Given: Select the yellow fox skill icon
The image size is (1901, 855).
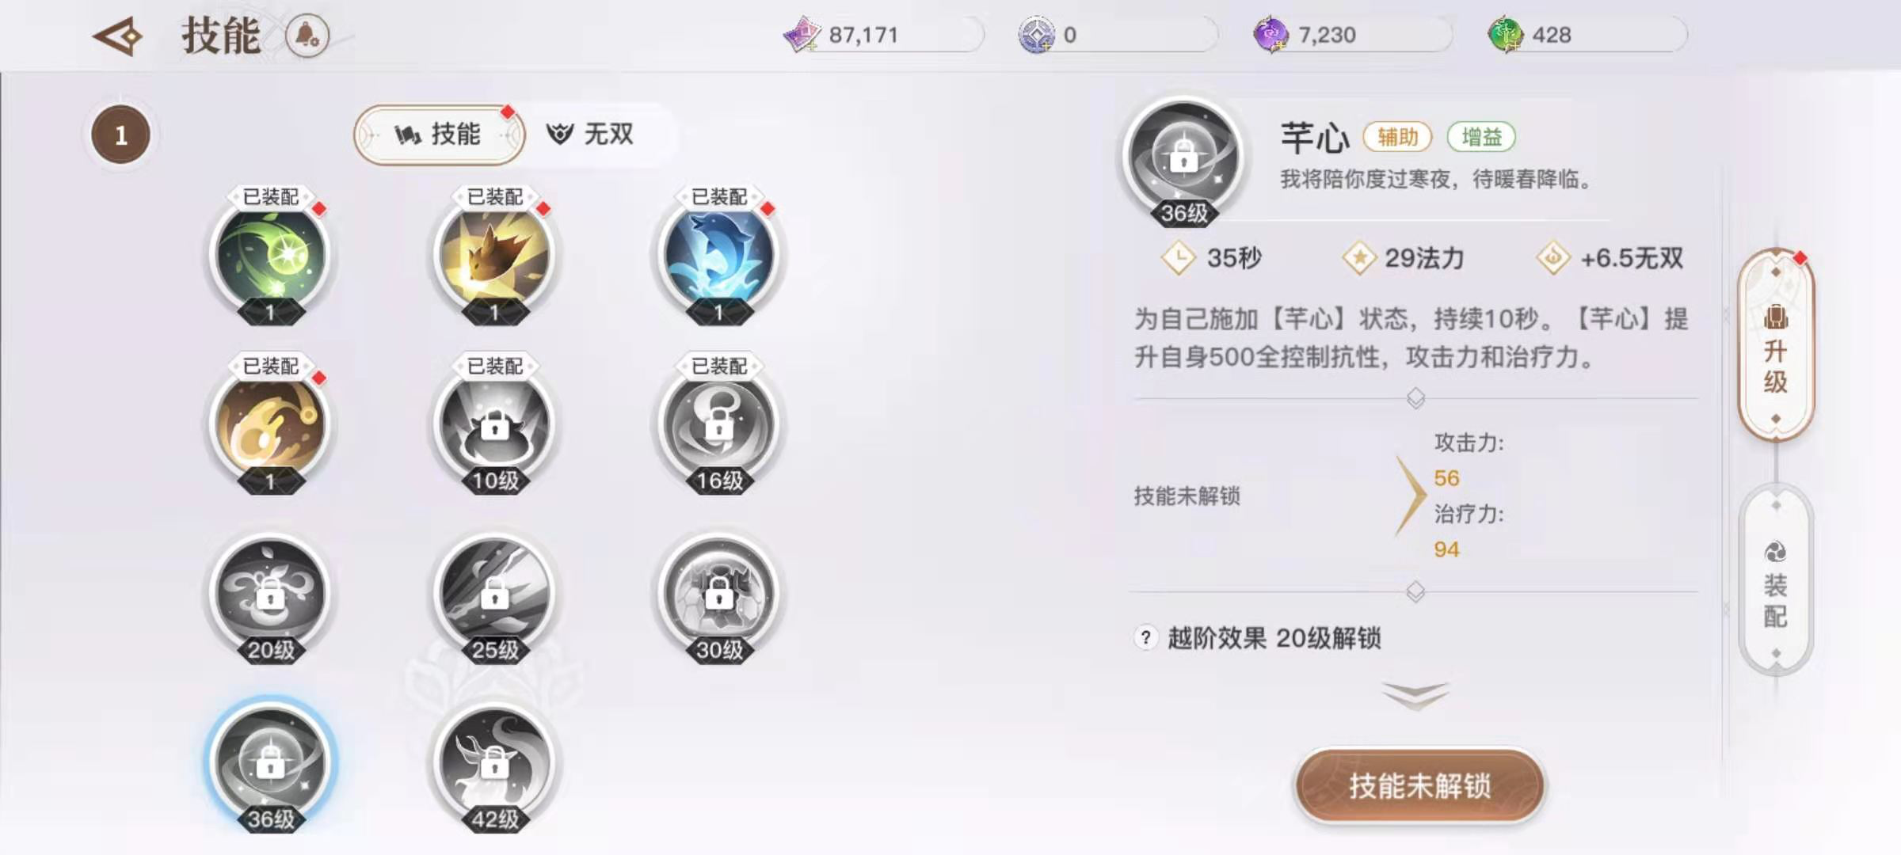Looking at the screenshot, I should pyautogui.click(x=494, y=255).
